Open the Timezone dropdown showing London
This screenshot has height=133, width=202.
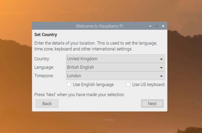coord(116,76)
